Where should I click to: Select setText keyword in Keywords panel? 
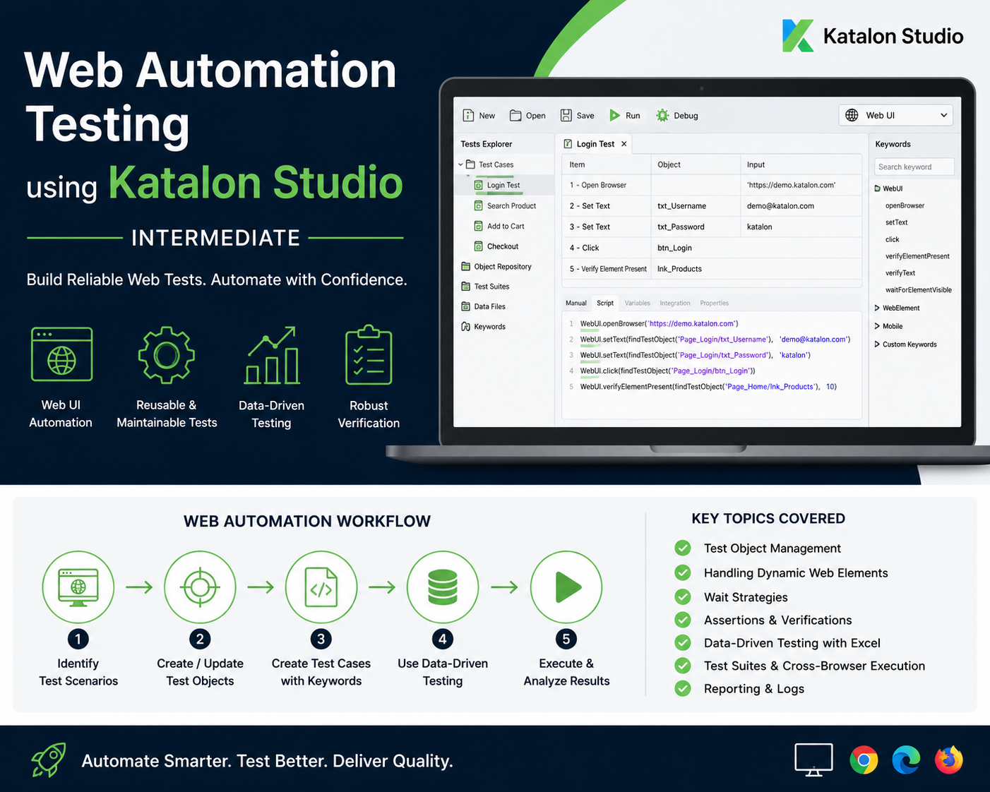tap(896, 222)
